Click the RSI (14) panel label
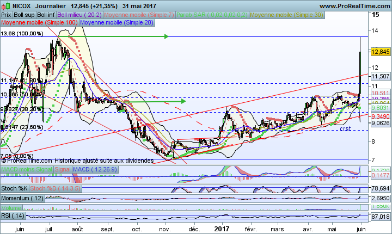 [13, 215]
